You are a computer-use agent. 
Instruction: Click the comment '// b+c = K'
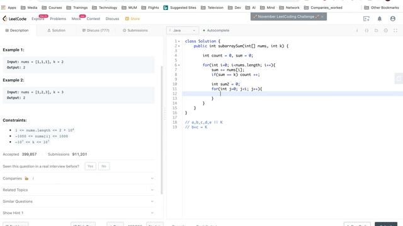[x=196, y=127]
